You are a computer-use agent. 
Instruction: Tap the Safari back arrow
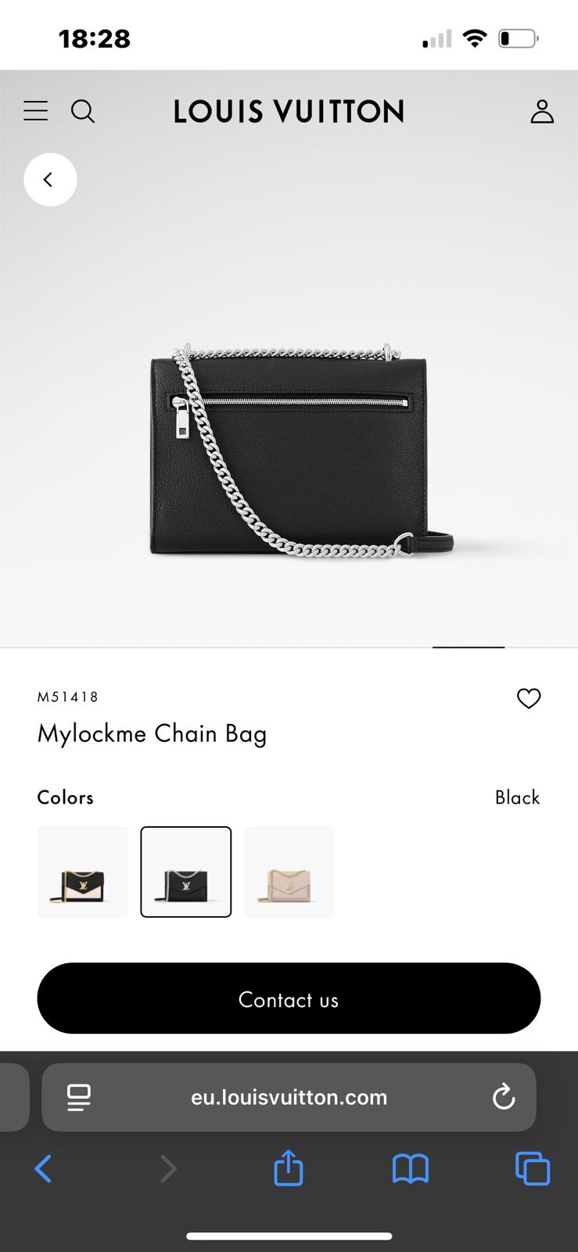(44, 1169)
